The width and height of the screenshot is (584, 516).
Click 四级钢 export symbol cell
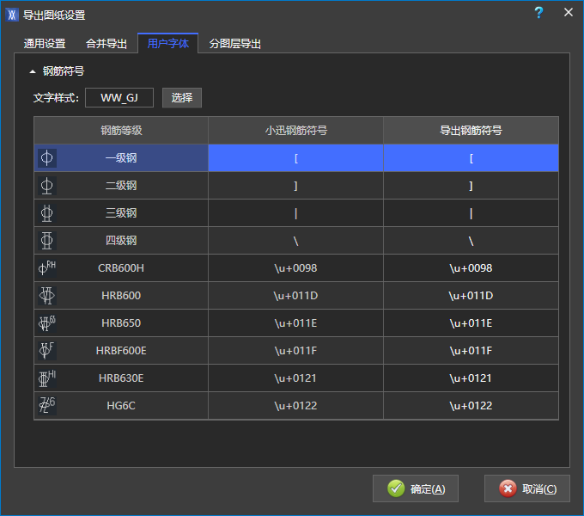point(471,241)
